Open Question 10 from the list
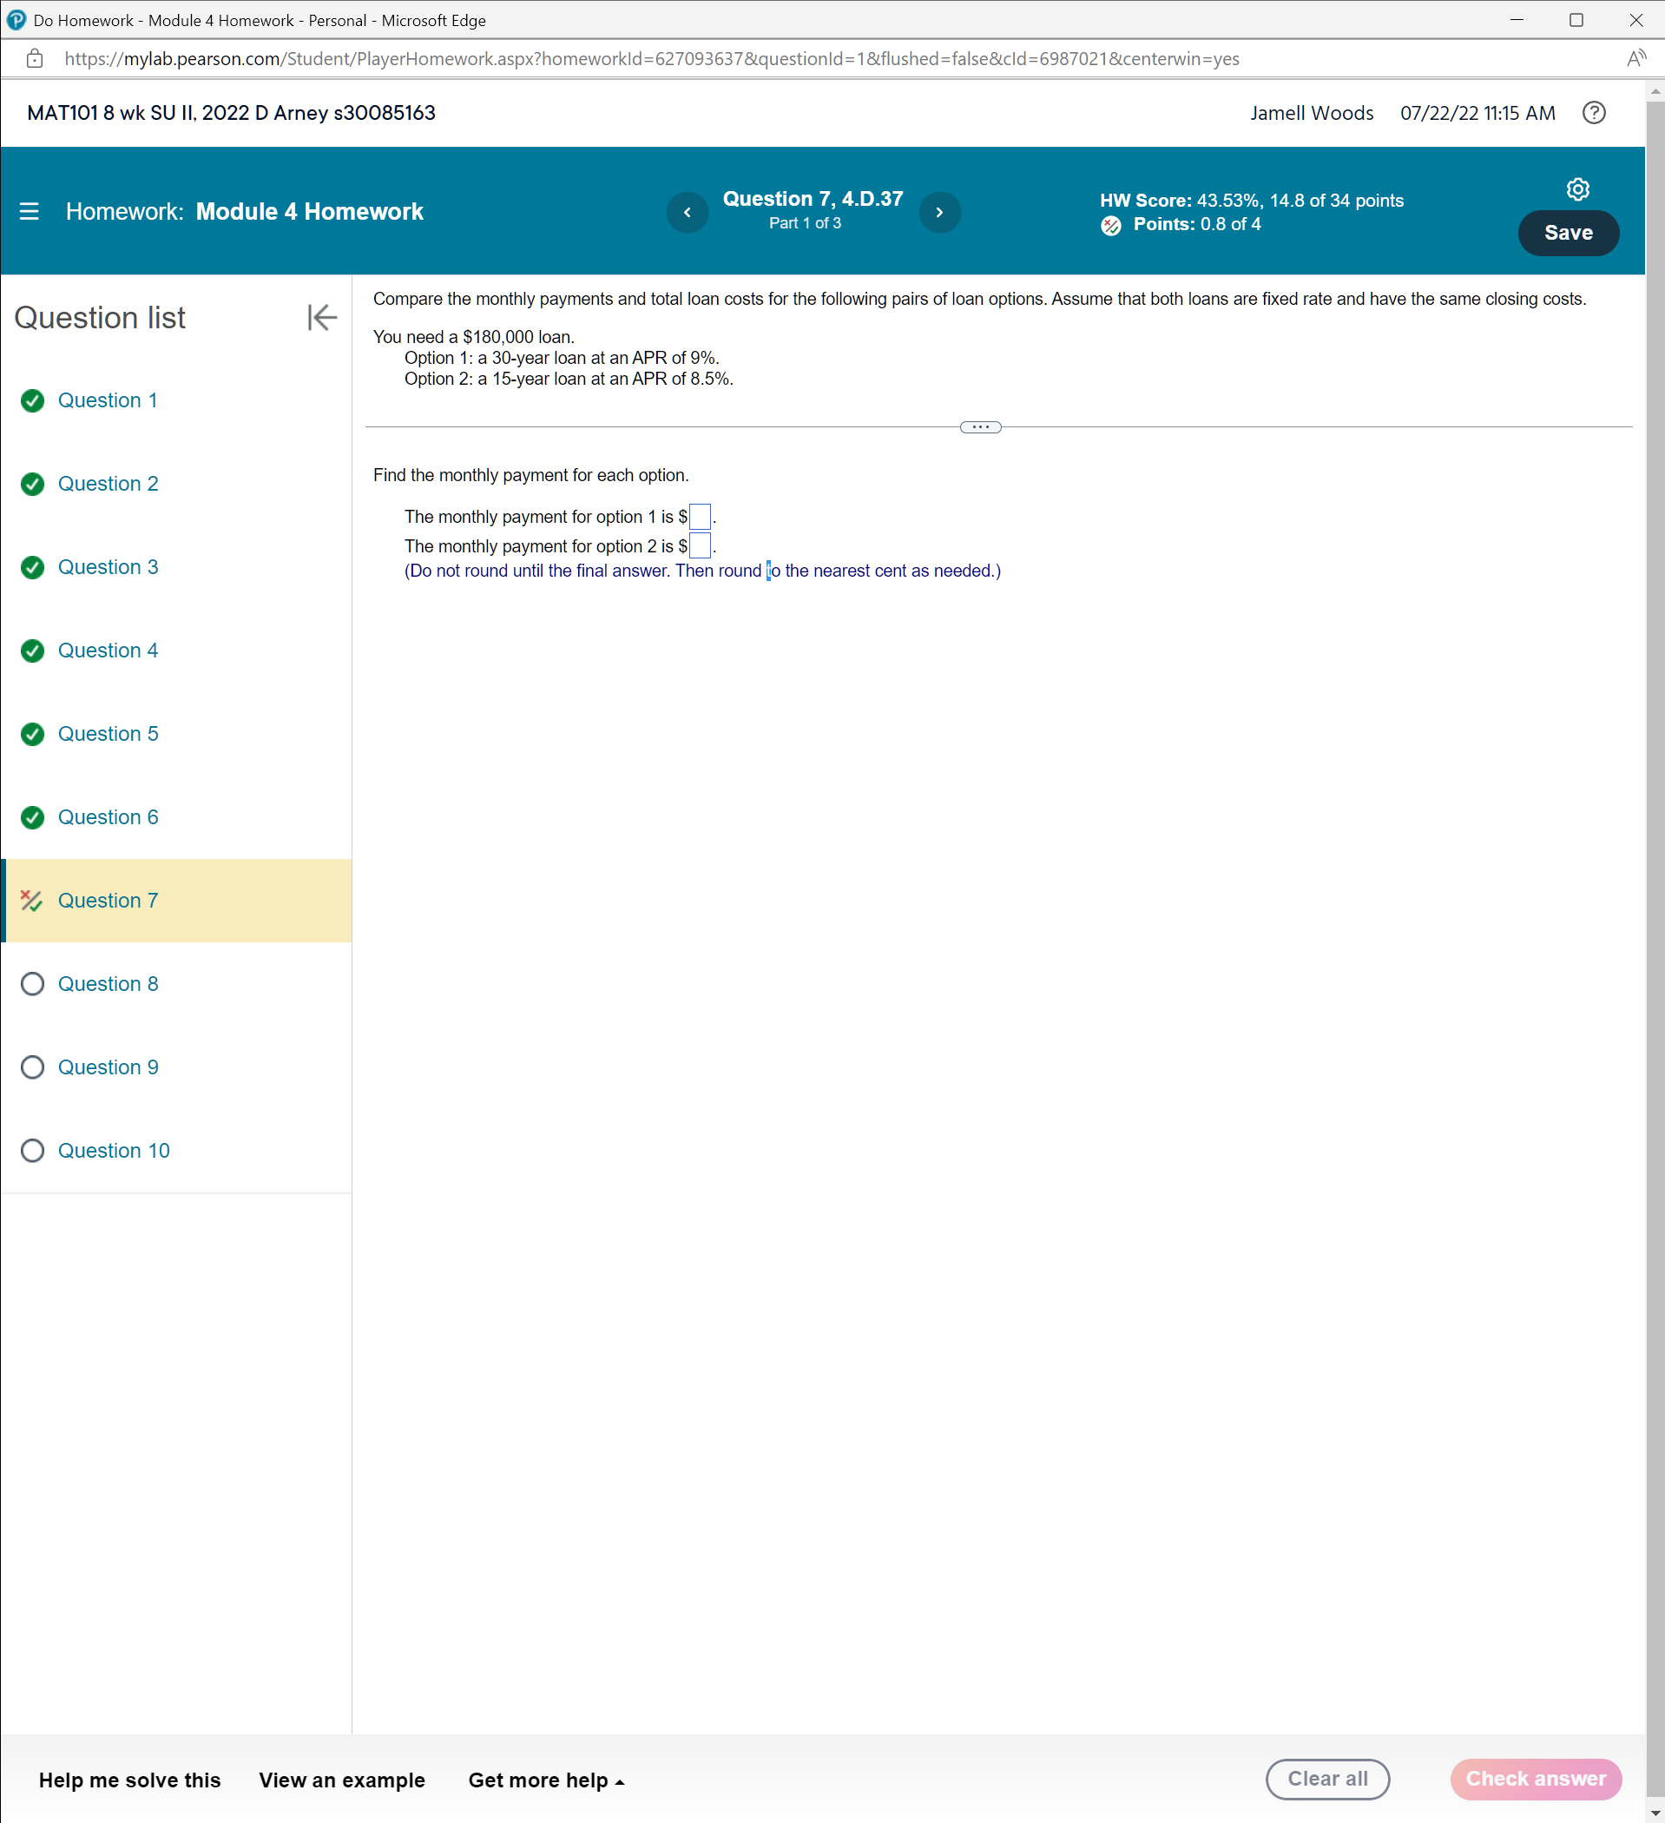This screenshot has height=1823, width=1665. [114, 1150]
